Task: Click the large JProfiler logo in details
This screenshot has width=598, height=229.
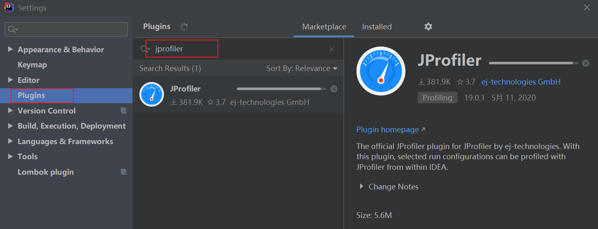Action: click(x=381, y=71)
